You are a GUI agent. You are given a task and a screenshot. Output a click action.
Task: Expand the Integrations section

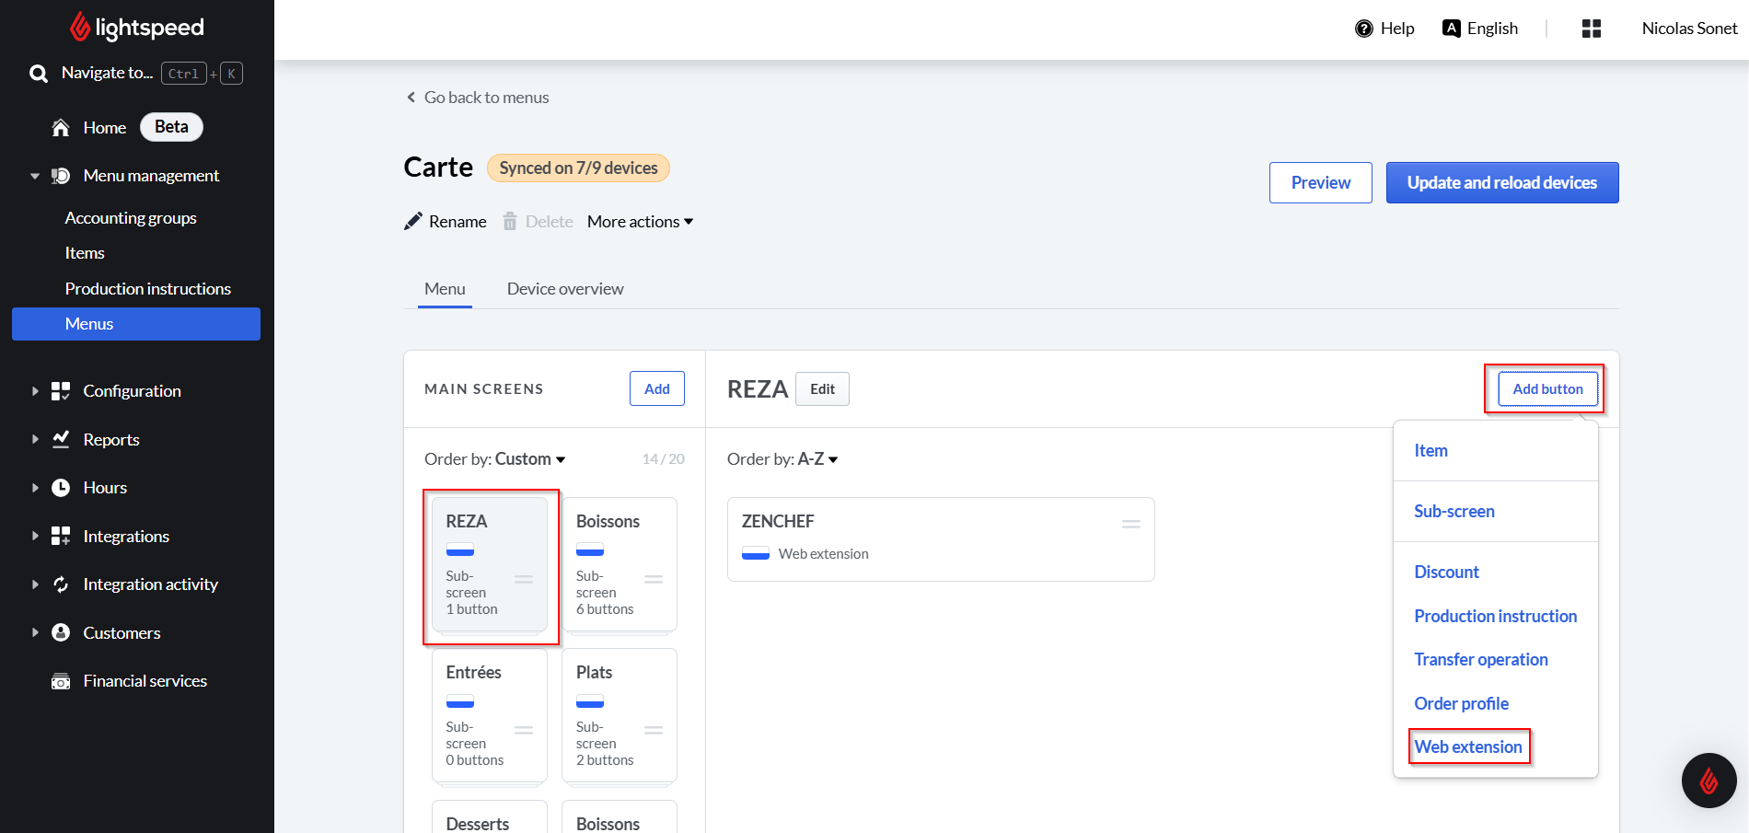pos(35,536)
